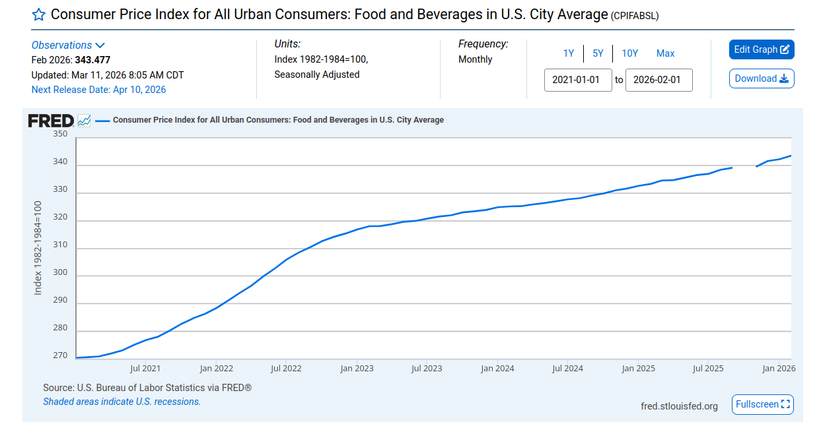819x426 pixels.
Task: Click the Download button
Action: (762, 78)
